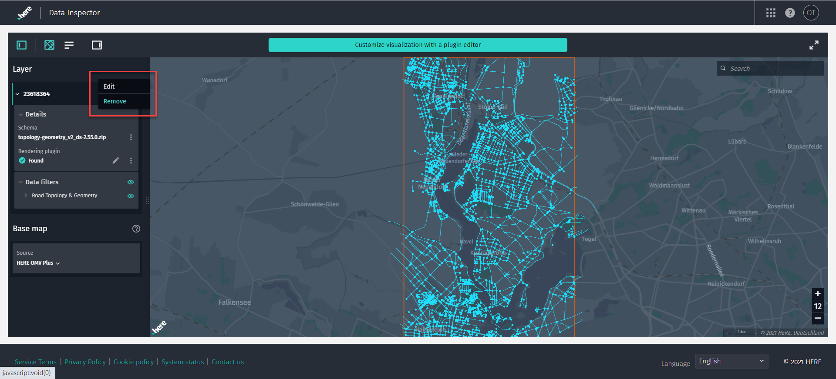Open the list view icon
This screenshot has height=379, width=836.
(x=69, y=45)
